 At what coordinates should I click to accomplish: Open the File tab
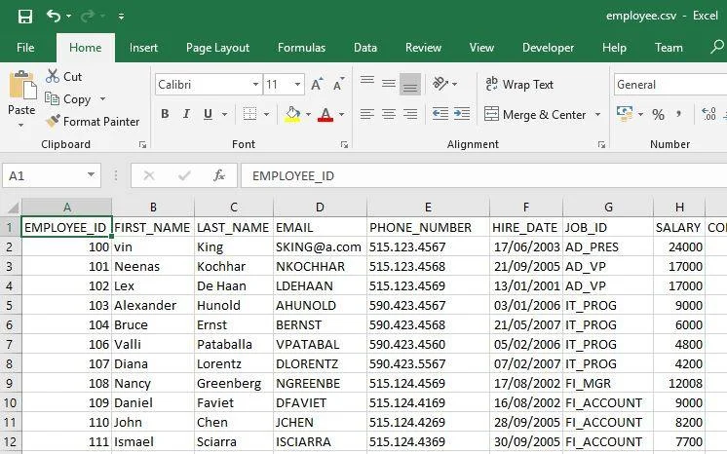pos(25,48)
